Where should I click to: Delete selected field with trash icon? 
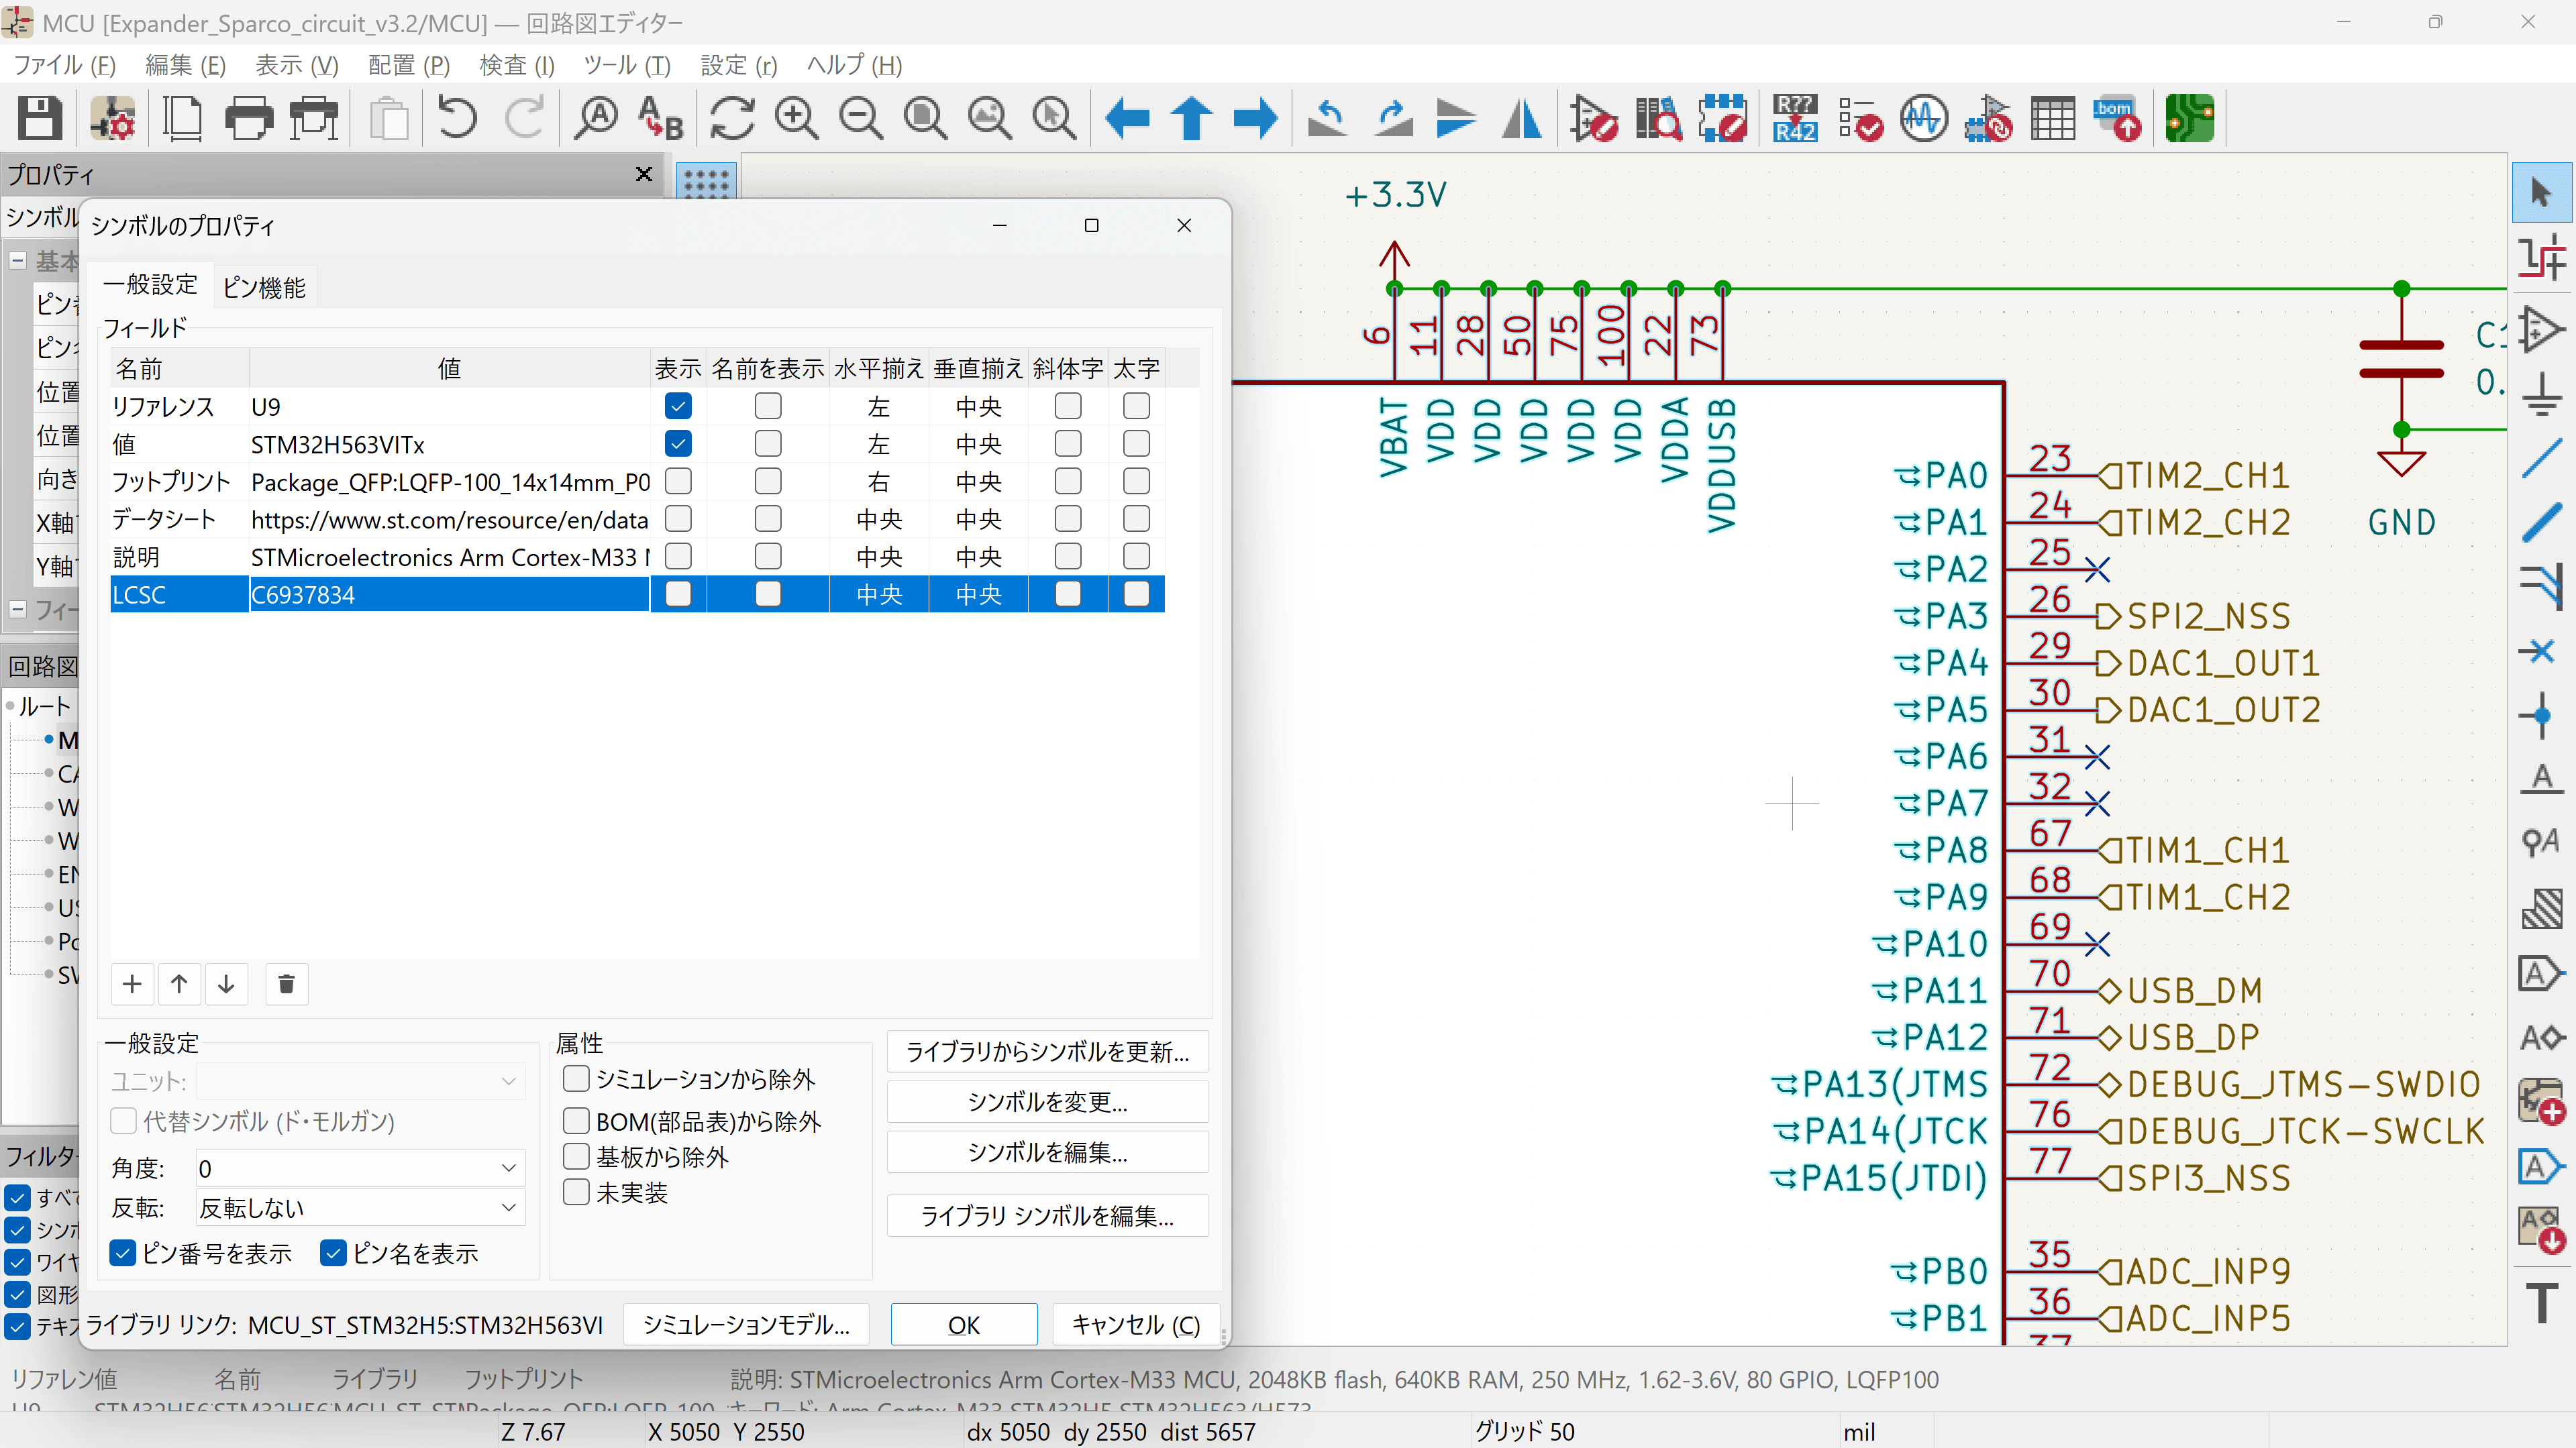point(286,985)
